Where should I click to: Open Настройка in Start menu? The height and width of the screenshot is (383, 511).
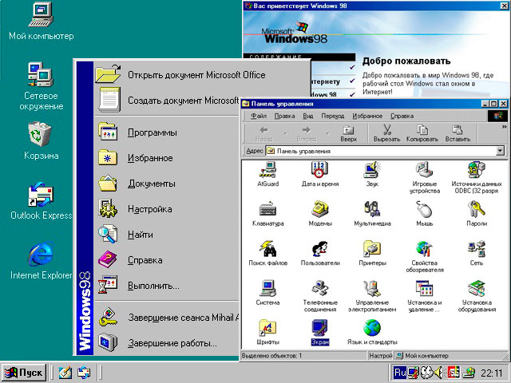point(167,209)
